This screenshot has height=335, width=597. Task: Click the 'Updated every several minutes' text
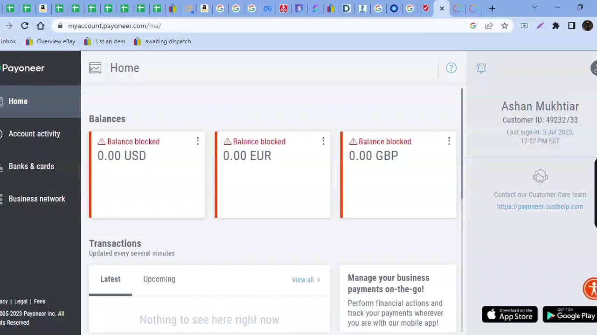tap(132, 254)
